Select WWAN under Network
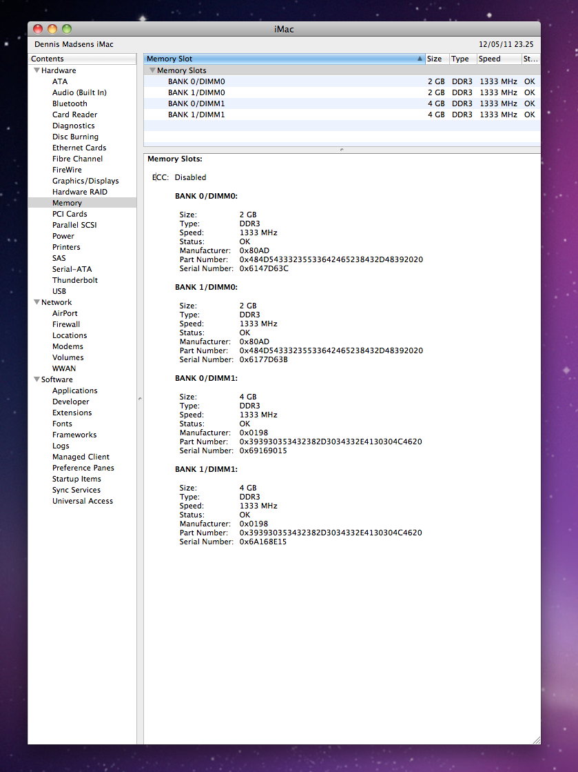Image resolution: width=578 pixels, height=772 pixels. point(64,369)
